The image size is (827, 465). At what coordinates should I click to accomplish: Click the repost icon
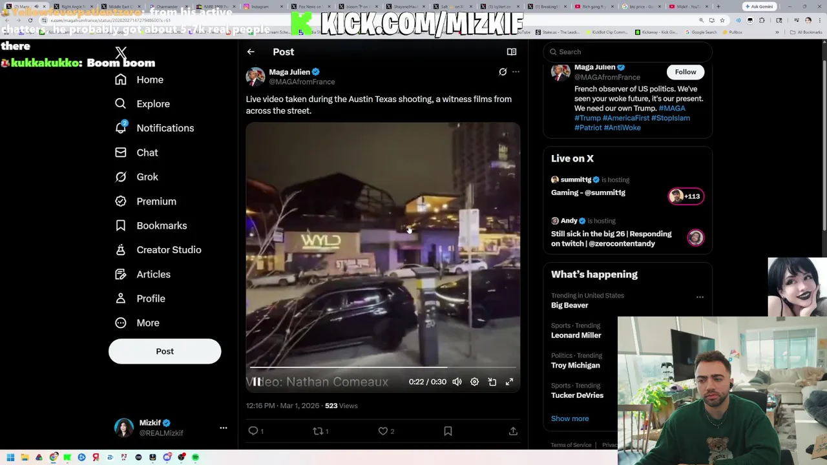point(318,431)
